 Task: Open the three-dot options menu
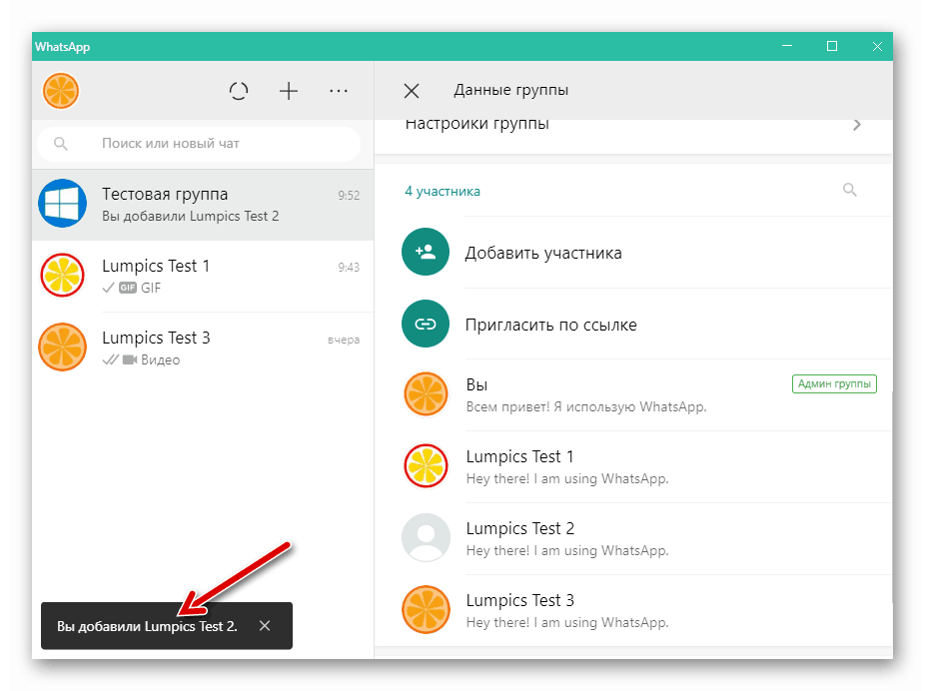point(338,91)
